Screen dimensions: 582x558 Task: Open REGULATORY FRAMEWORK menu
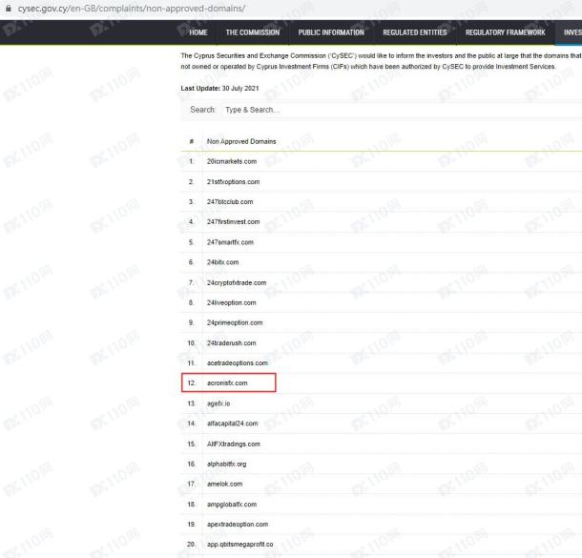coord(505,32)
